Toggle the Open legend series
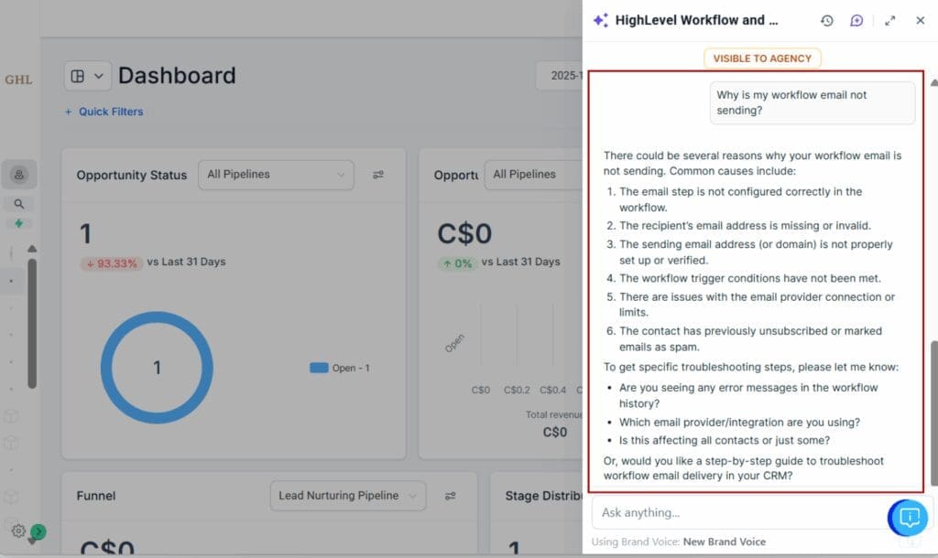Screen dimensions: 938x558 338,368
